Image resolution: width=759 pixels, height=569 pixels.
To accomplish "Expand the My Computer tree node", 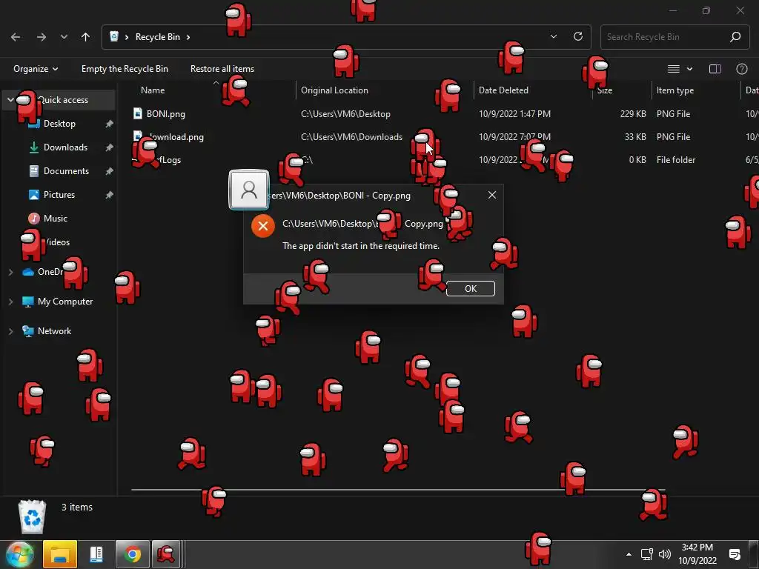I will 10,302.
